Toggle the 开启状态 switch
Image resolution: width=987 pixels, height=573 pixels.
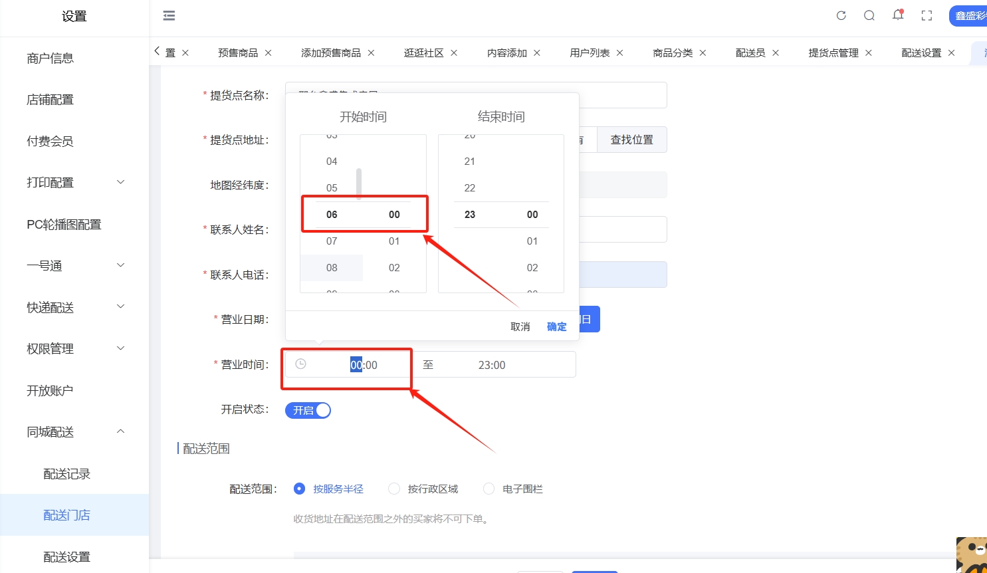[x=308, y=410]
